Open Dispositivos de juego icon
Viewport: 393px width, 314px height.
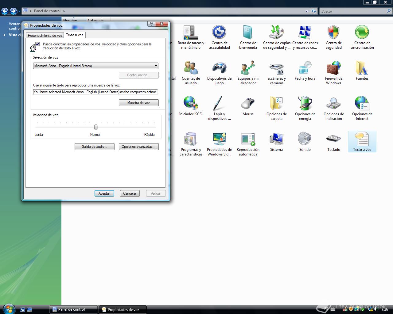[x=219, y=73]
